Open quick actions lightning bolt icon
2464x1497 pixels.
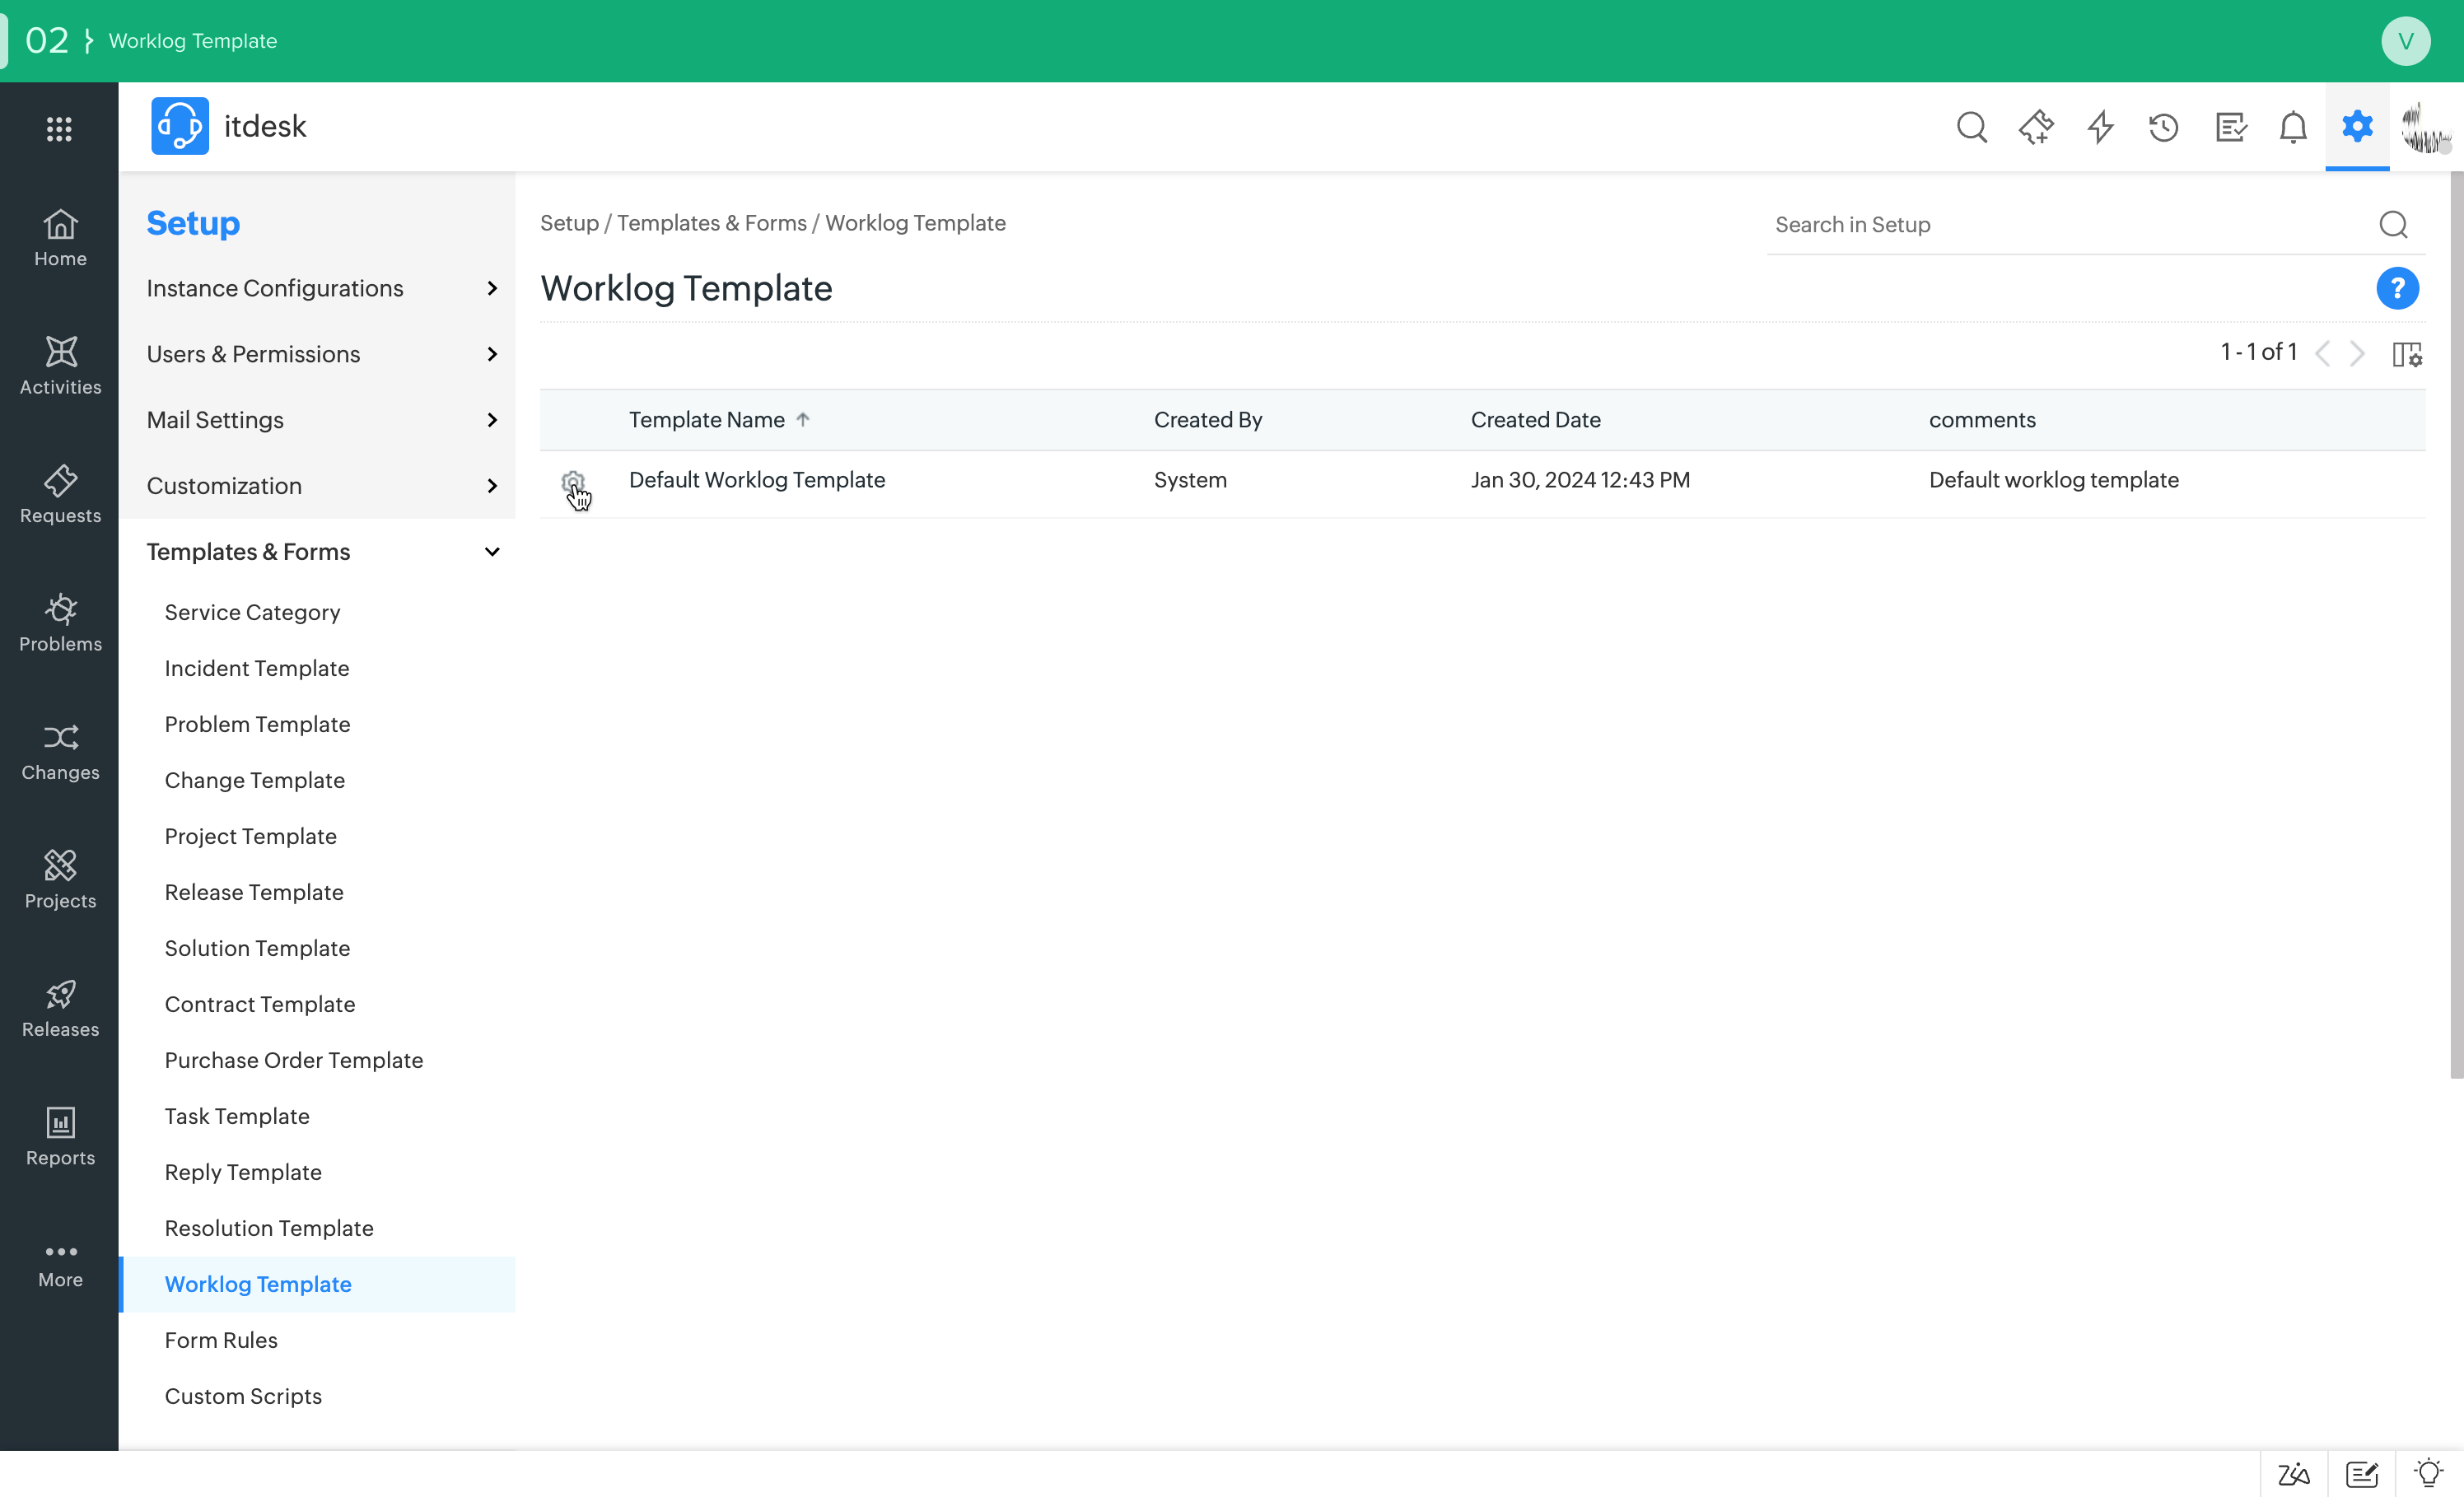pos(2100,127)
